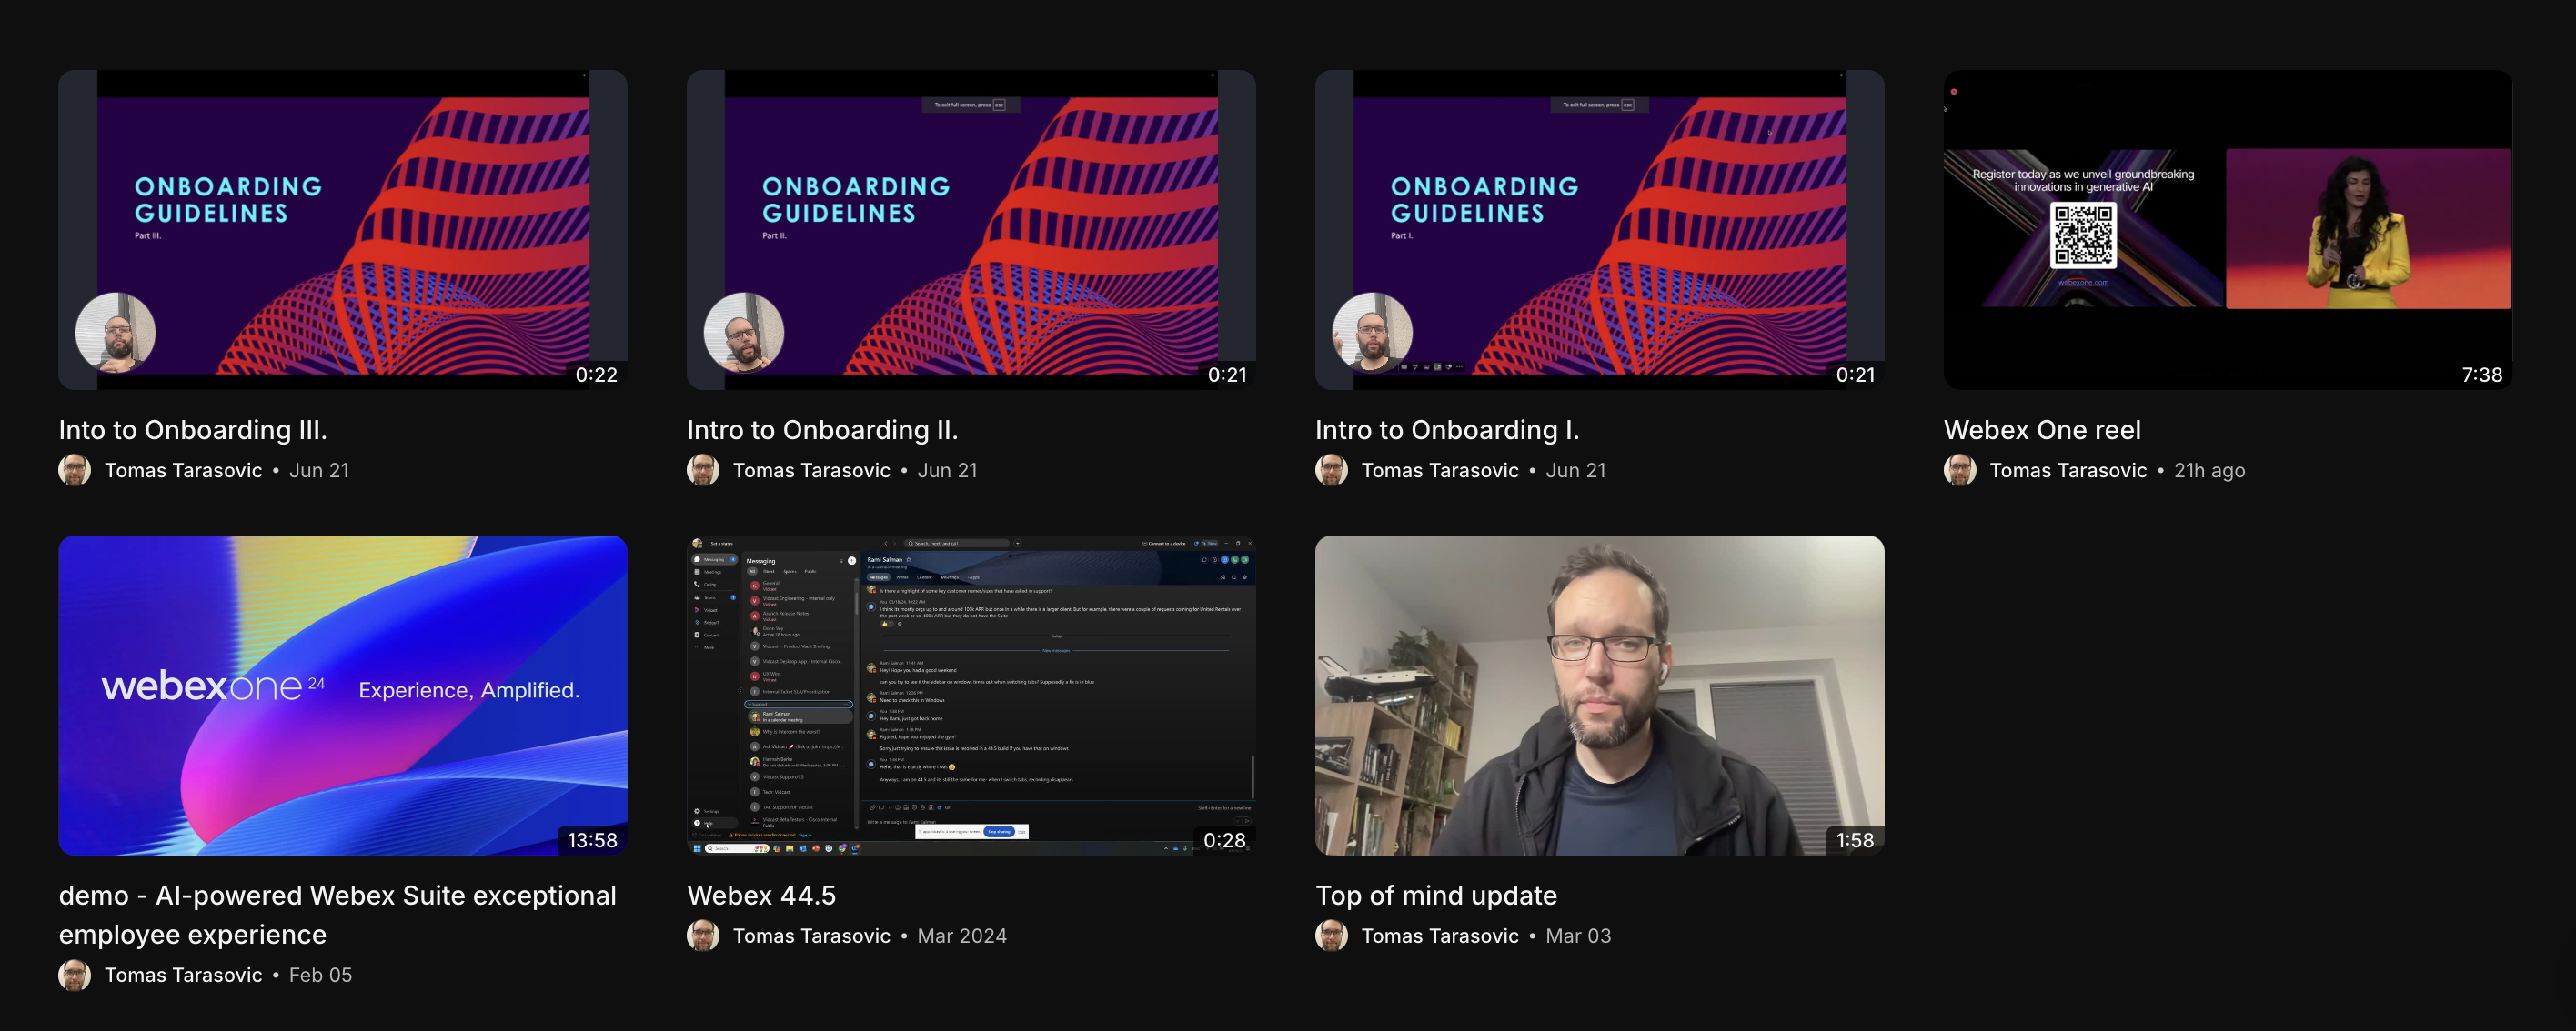Screen dimensions: 2576x1031
Task: Click the "21h ago" timestamp
Action: [x=2209, y=470]
